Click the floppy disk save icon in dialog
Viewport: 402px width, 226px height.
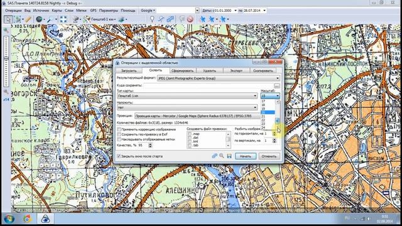click(229, 156)
